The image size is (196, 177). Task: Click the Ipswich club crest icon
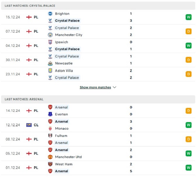[50, 42]
